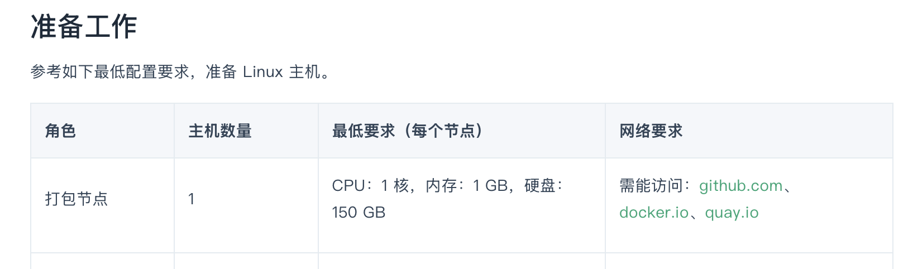Click the 准备工作 heading

[84, 27]
